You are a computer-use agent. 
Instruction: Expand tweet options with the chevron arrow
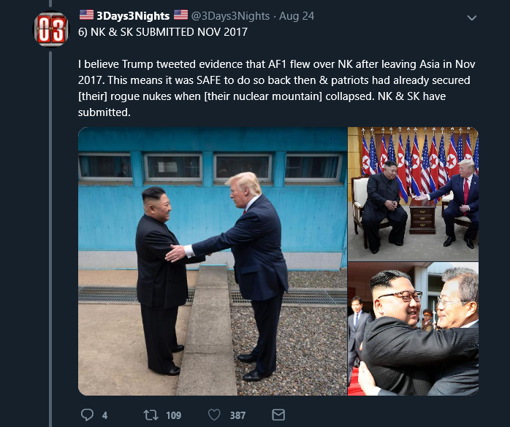click(x=471, y=18)
